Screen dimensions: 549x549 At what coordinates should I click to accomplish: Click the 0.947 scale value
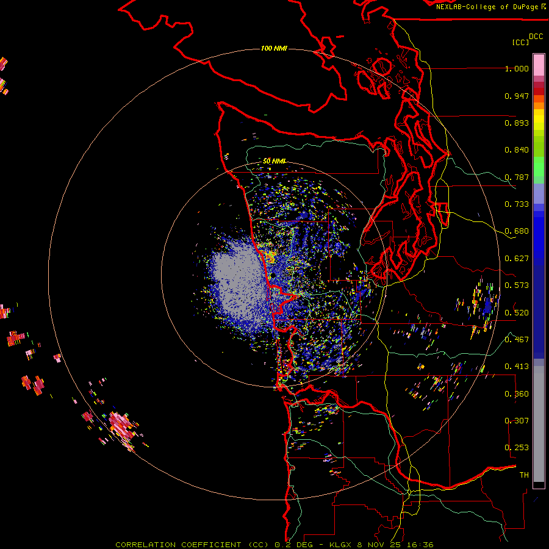pyautogui.click(x=517, y=96)
